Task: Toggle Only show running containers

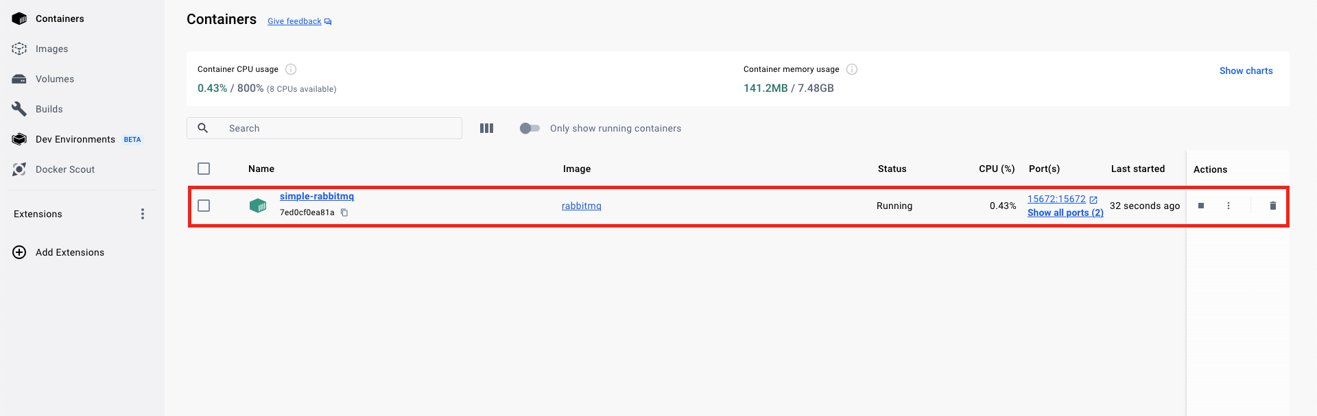Action: pos(530,128)
